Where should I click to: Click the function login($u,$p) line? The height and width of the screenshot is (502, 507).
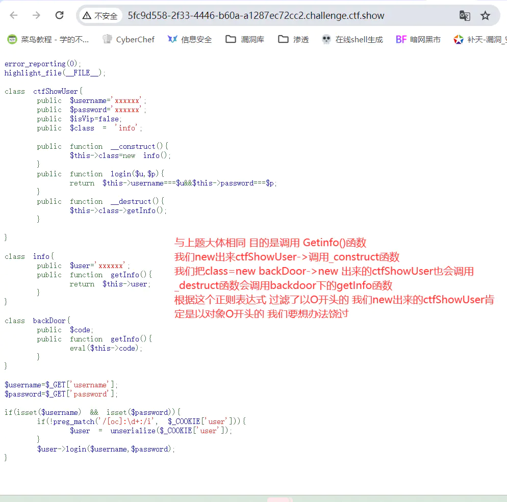(100, 174)
